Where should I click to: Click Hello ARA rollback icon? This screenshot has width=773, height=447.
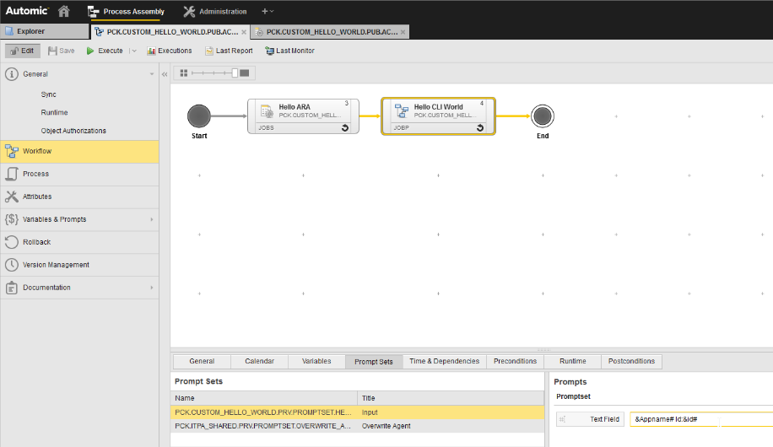point(344,127)
